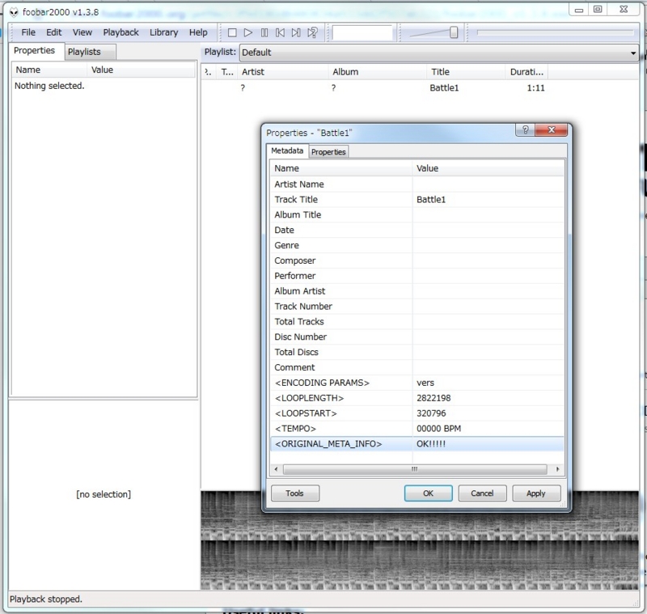Select the ORIGINAL_META_INFO row
The height and width of the screenshot is (614, 647).
[417, 444]
